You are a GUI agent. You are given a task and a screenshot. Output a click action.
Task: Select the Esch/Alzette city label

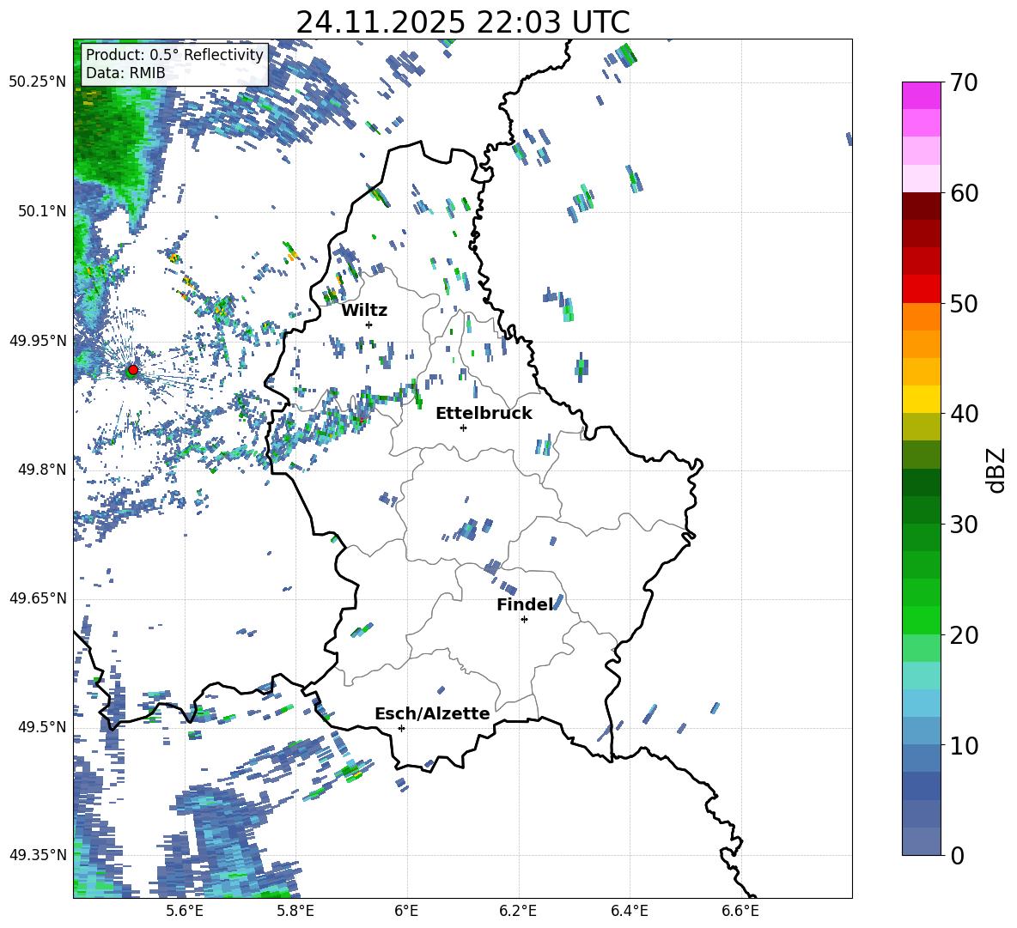pyautogui.click(x=433, y=714)
